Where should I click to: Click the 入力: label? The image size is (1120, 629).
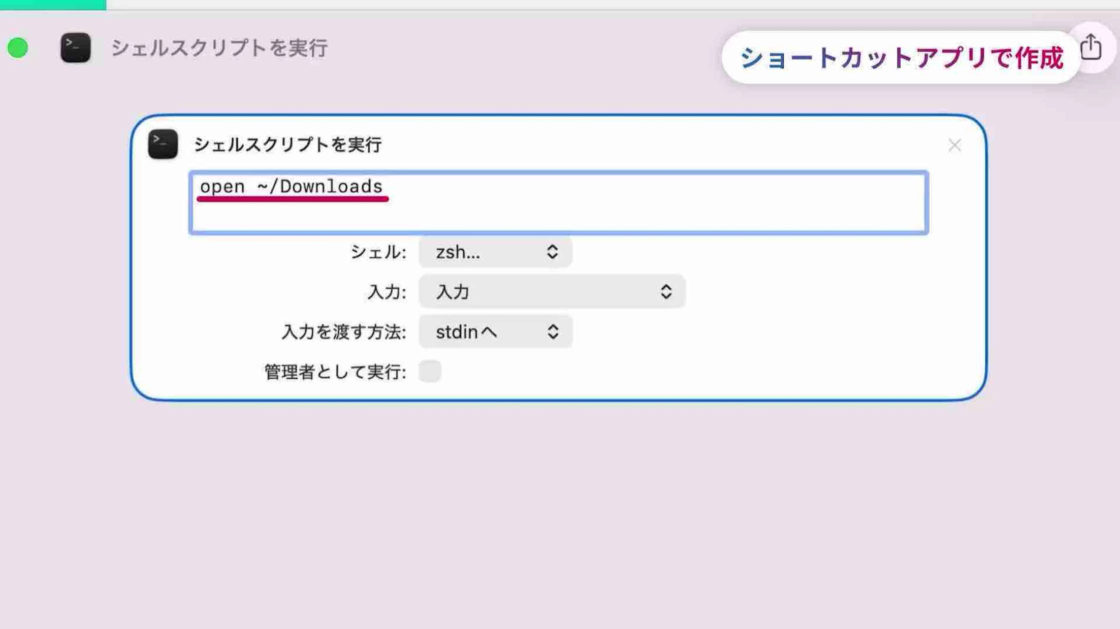[386, 292]
